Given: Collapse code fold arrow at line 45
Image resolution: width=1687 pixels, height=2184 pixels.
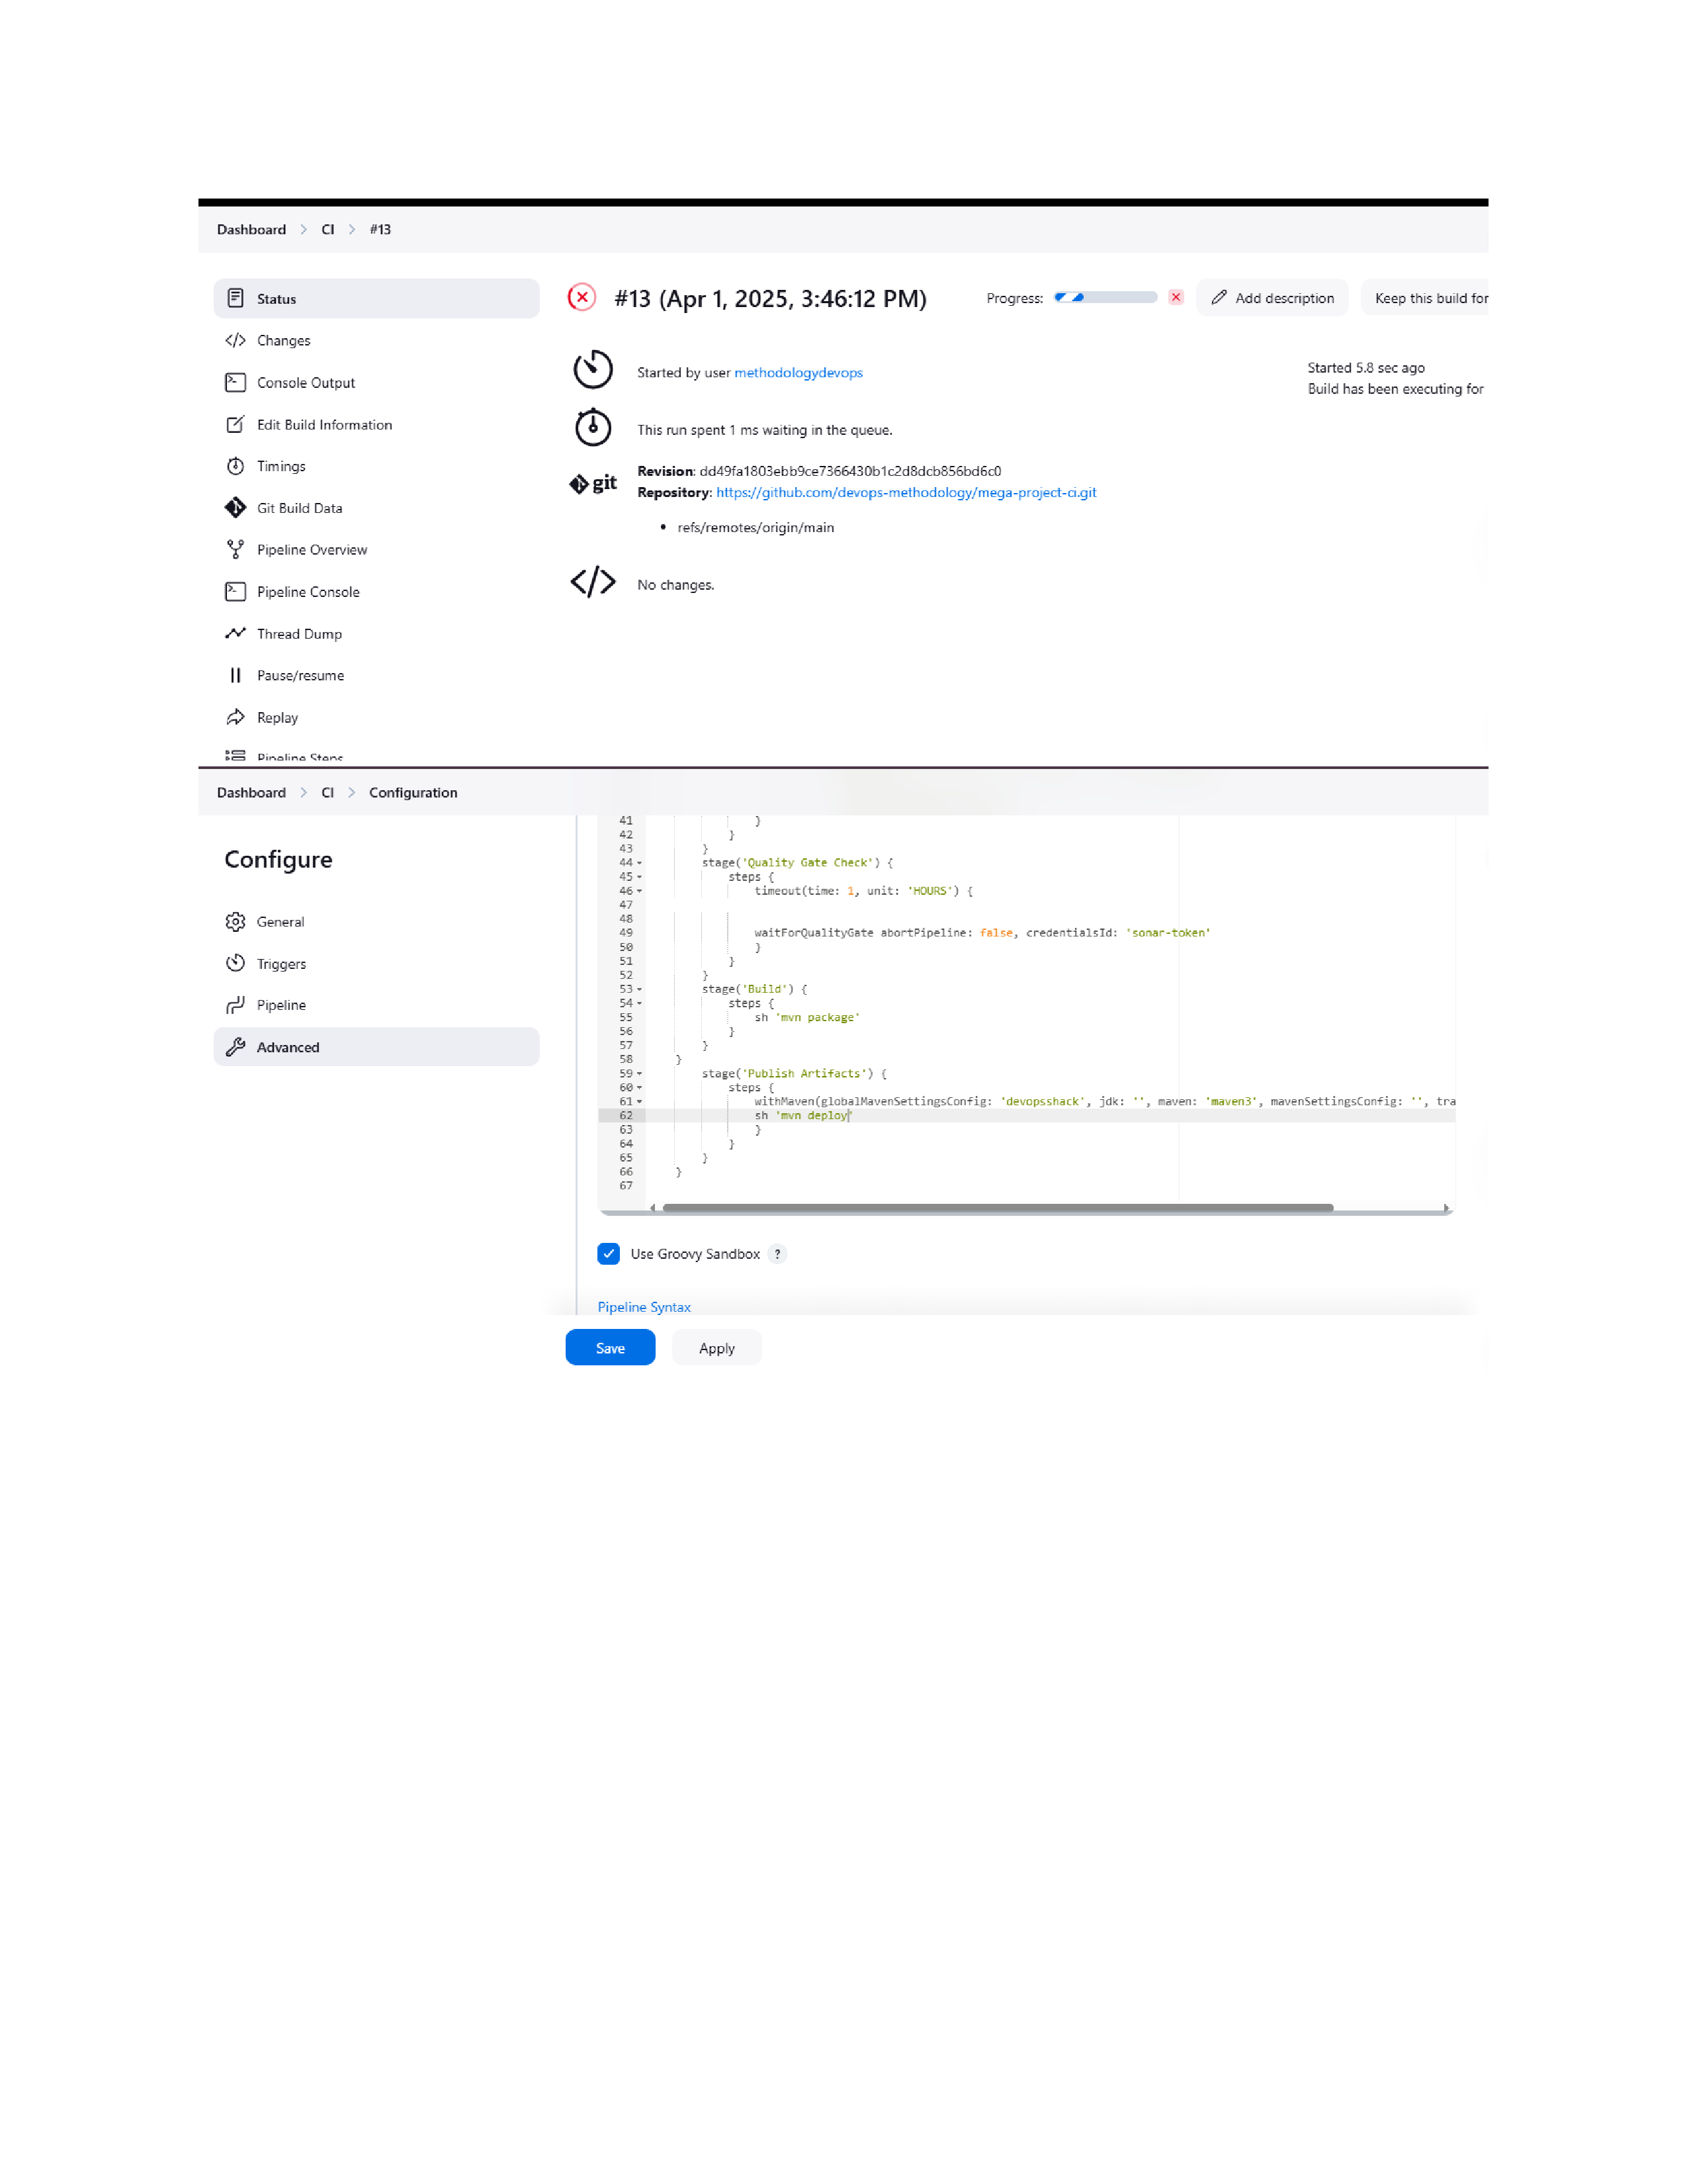Looking at the screenshot, I should coord(640,877).
